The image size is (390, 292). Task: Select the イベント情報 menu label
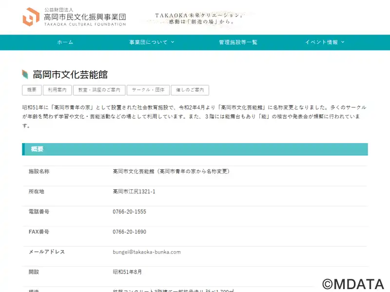321,42
